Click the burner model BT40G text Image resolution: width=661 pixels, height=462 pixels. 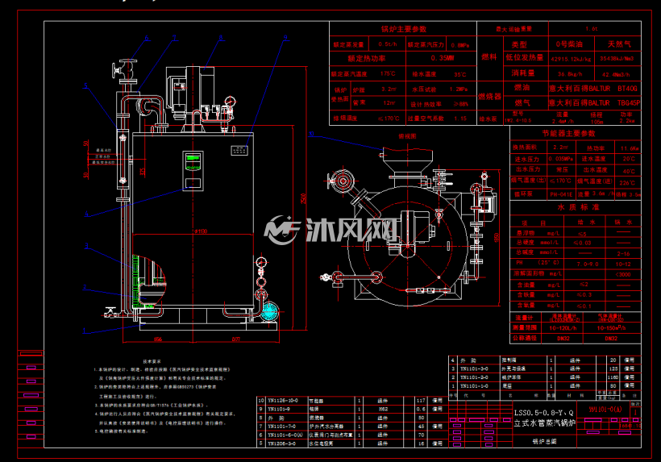[627, 89]
